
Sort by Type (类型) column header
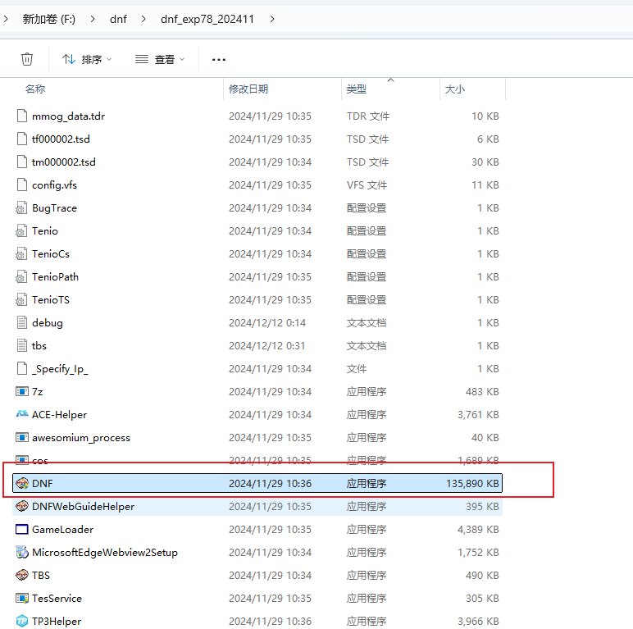click(357, 89)
